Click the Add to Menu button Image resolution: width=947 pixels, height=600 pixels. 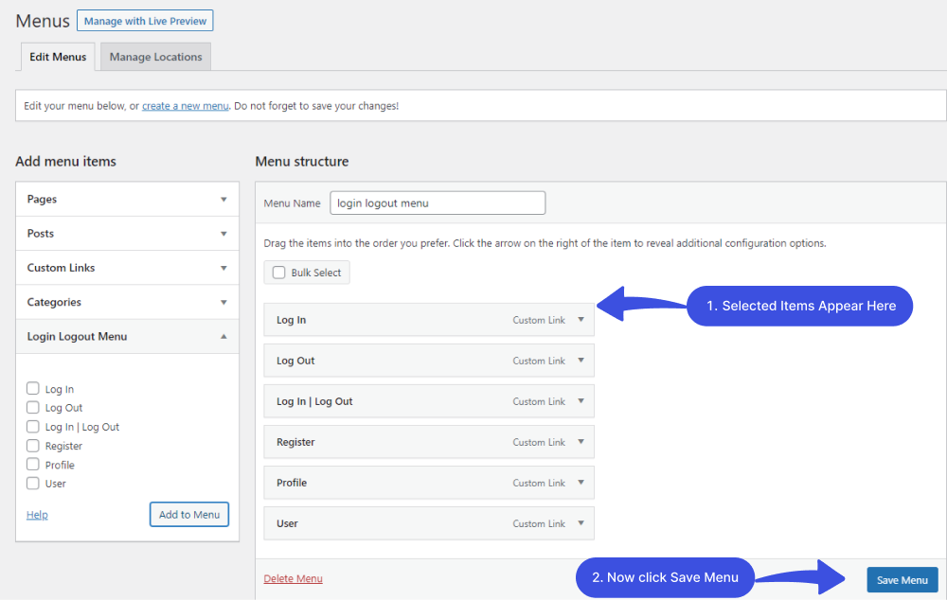(189, 514)
